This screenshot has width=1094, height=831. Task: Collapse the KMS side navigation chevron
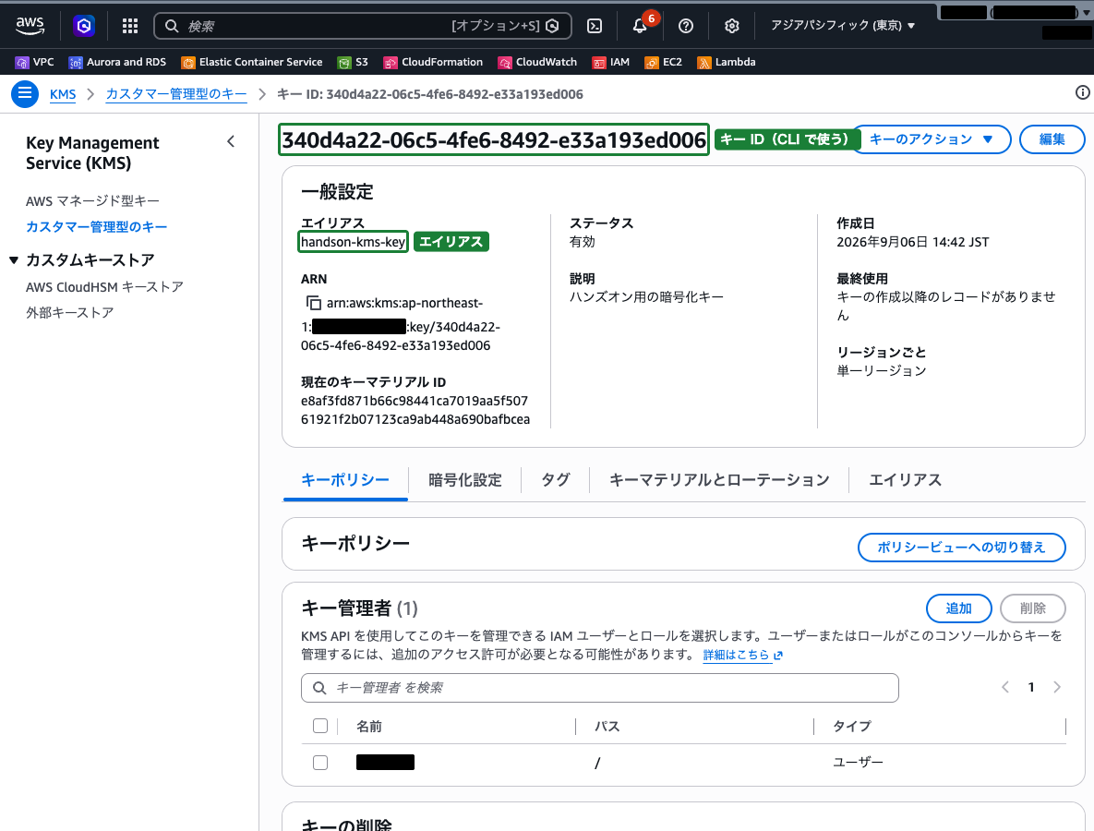[x=231, y=141]
